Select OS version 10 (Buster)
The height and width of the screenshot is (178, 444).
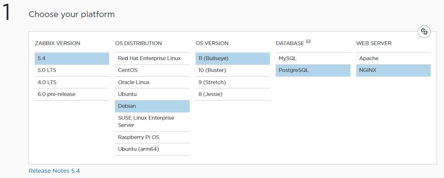pyautogui.click(x=232, y=70)
